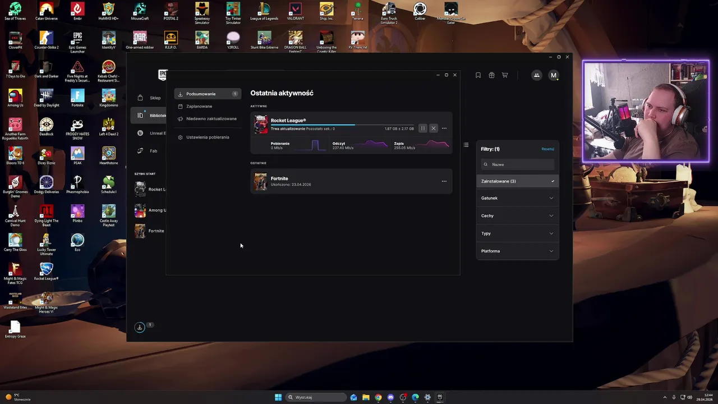Expand the Gatunek filter

pos(518,198)
